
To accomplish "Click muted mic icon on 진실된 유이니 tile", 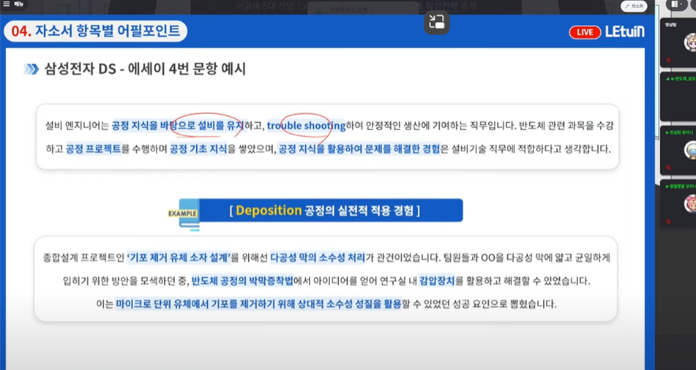I will coord(667,167).
